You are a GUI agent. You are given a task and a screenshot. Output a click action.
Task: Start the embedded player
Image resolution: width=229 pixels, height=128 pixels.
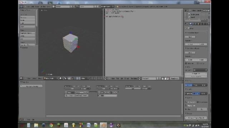[190, 37]
